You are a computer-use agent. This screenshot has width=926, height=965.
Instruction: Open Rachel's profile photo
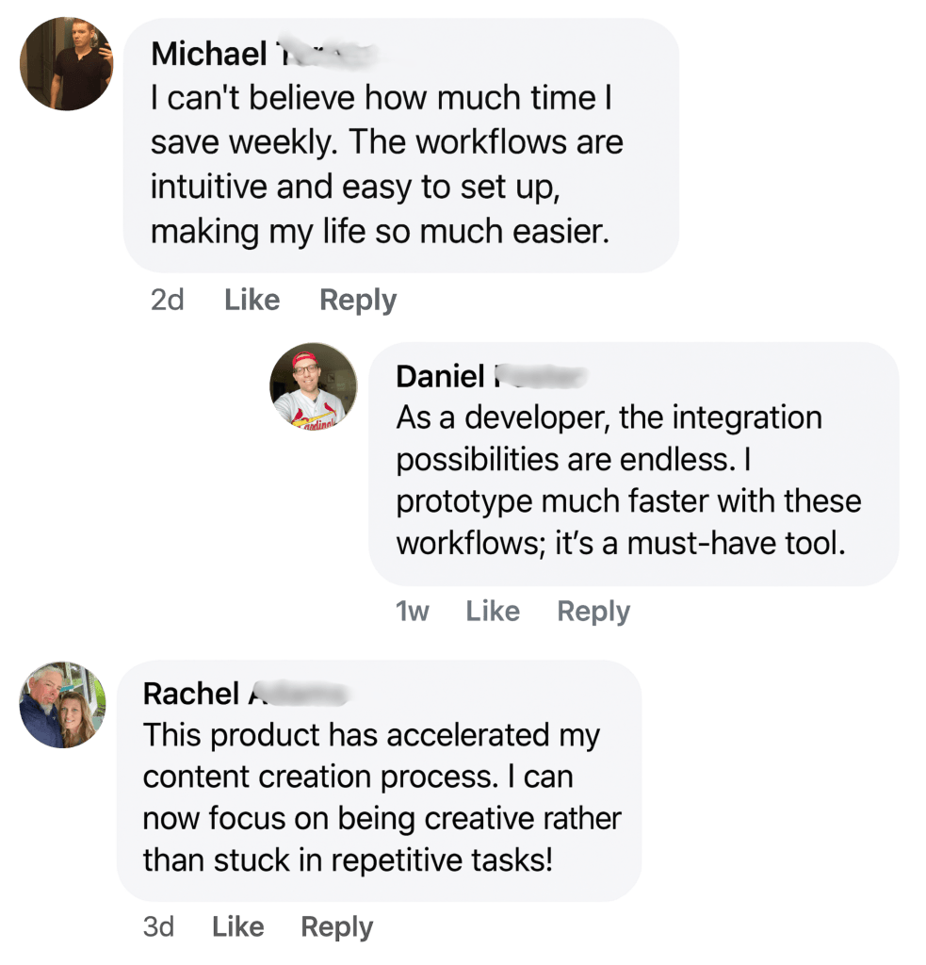(61, 704)
